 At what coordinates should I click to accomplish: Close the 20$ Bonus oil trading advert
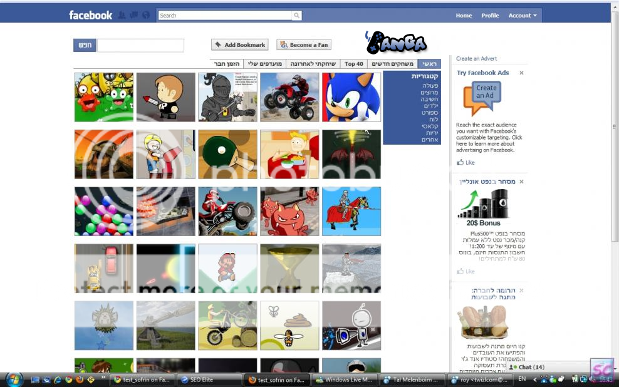[521, 182]
